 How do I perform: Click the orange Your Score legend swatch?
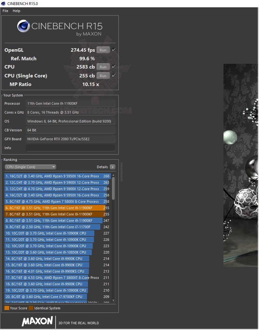(x=7, y=308)
